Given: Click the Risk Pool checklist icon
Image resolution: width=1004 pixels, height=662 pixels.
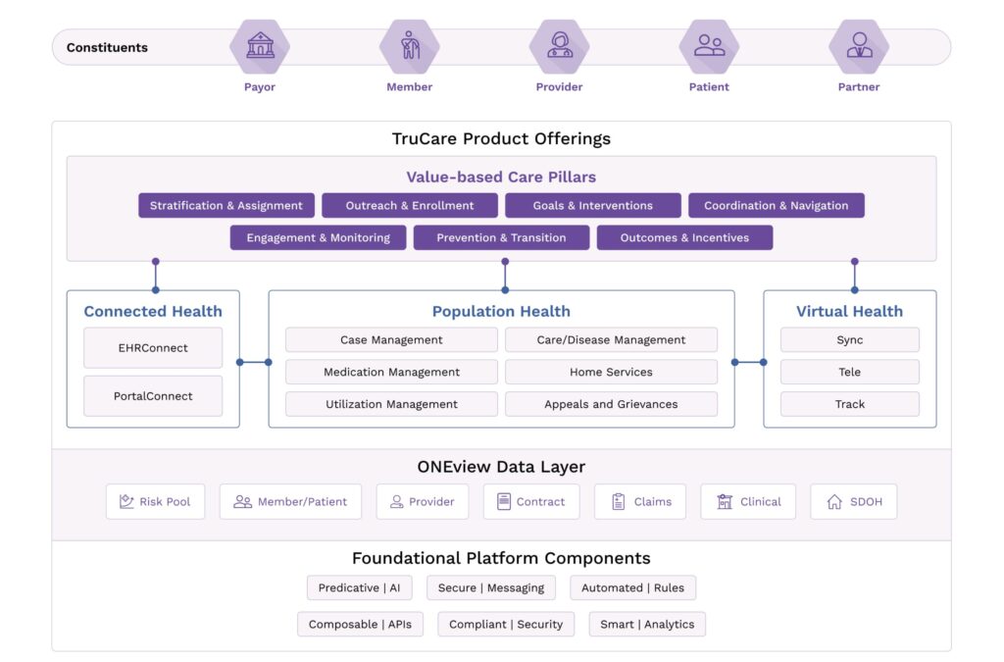Looking at the screenshot, I should click(126, 501).
